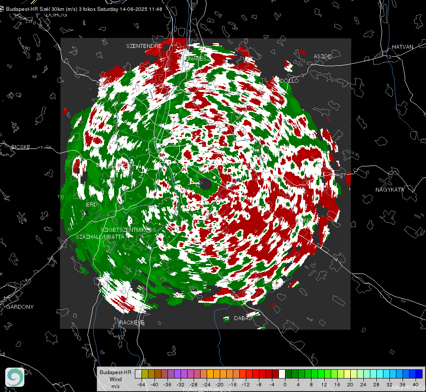The height and width of the screenshot is (392, 426).
Task: Select the light grey swatch at the legend's start
Action: 138,374
